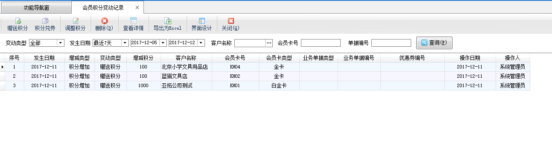Image resolution: width=552 pixels, height=167 pixels.
Task: Focus the 会员卡号 input field
Action: tap(321, 43)
